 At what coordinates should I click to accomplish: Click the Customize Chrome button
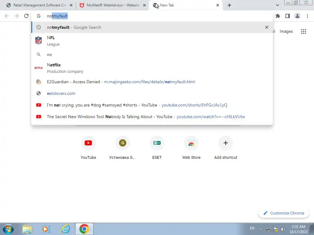tap(284, 213)
